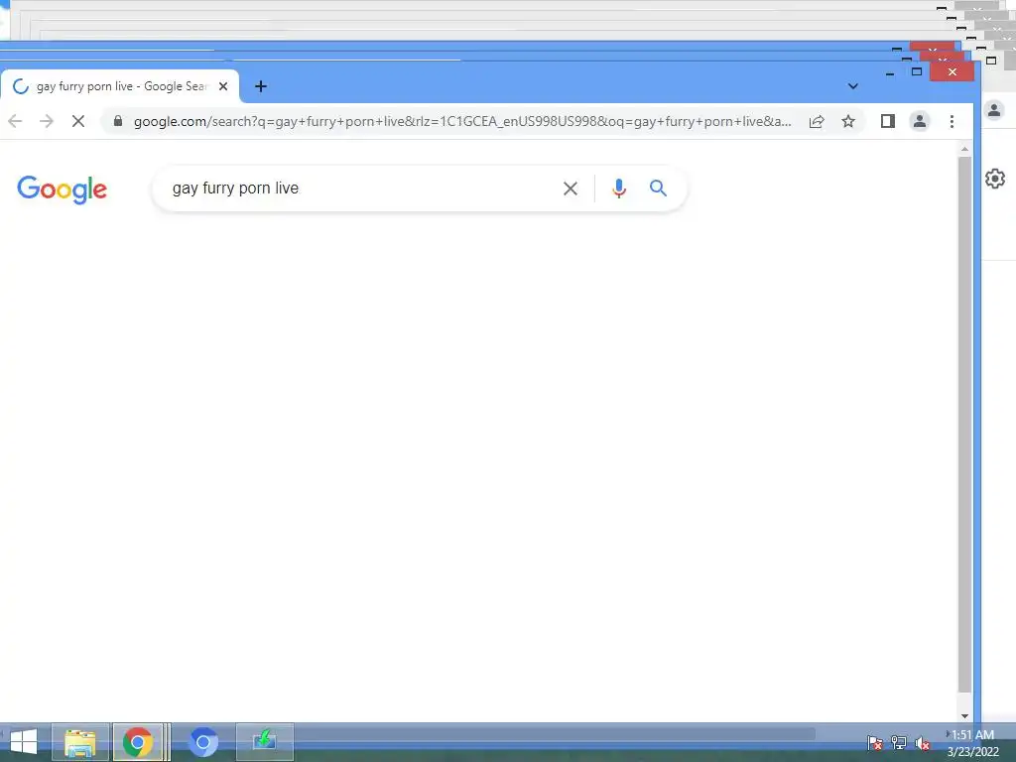Open the Chromium icon in the taskbar
The height and width of the screenshot is (762, 1016).
tap(202, 742)
